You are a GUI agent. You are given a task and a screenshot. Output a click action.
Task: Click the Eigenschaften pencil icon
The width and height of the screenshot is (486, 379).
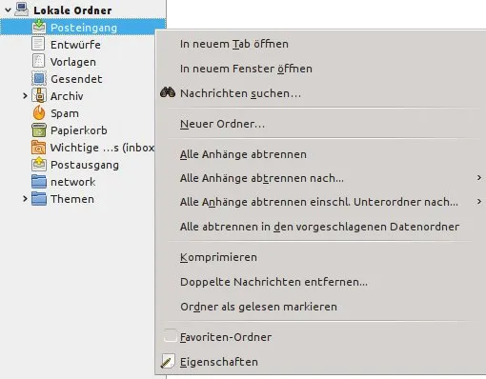(x=168, y=361)
